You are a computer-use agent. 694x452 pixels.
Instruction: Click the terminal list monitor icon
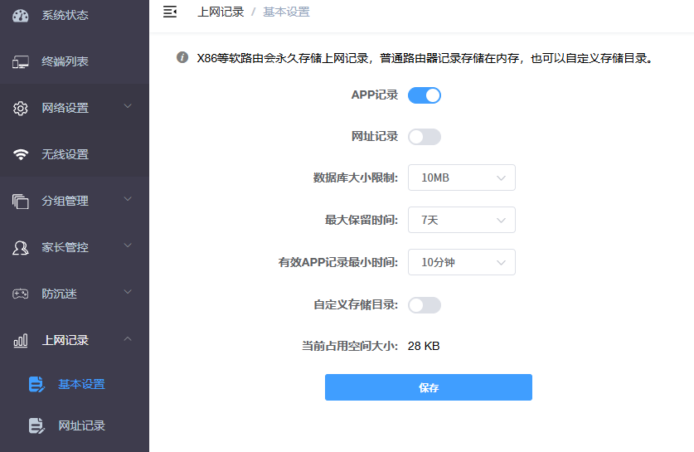pos(21,61)
